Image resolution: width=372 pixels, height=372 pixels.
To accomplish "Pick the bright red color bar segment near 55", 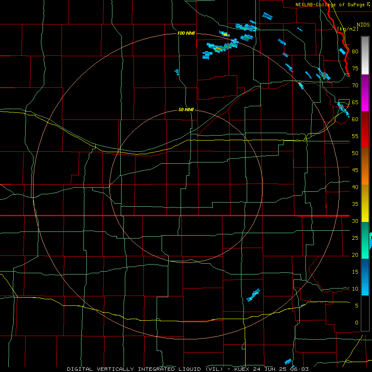I will click(x=365, y=139).
